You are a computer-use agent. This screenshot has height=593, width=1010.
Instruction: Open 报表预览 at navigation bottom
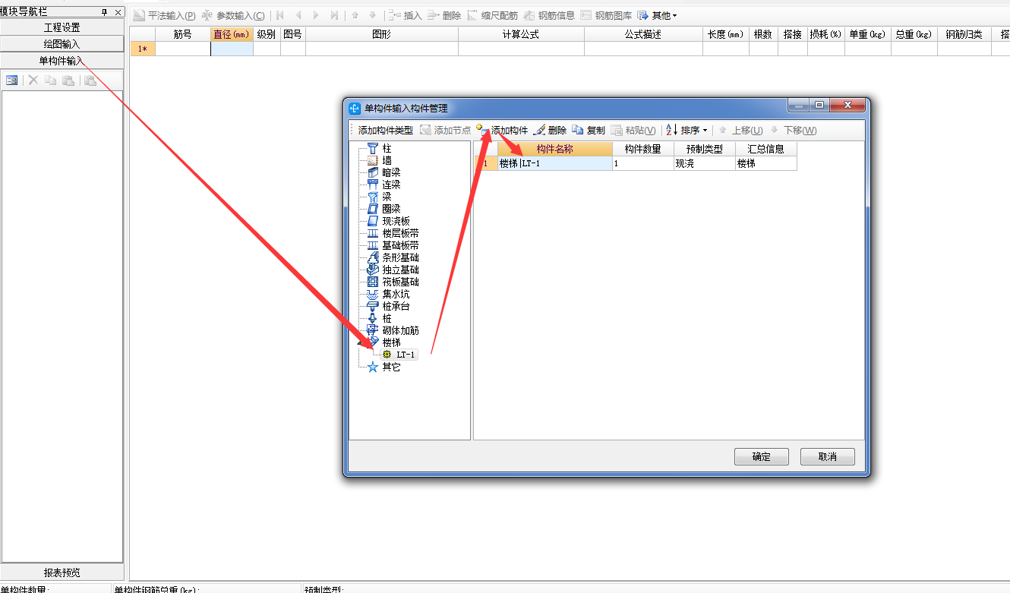tap(62, 572)
